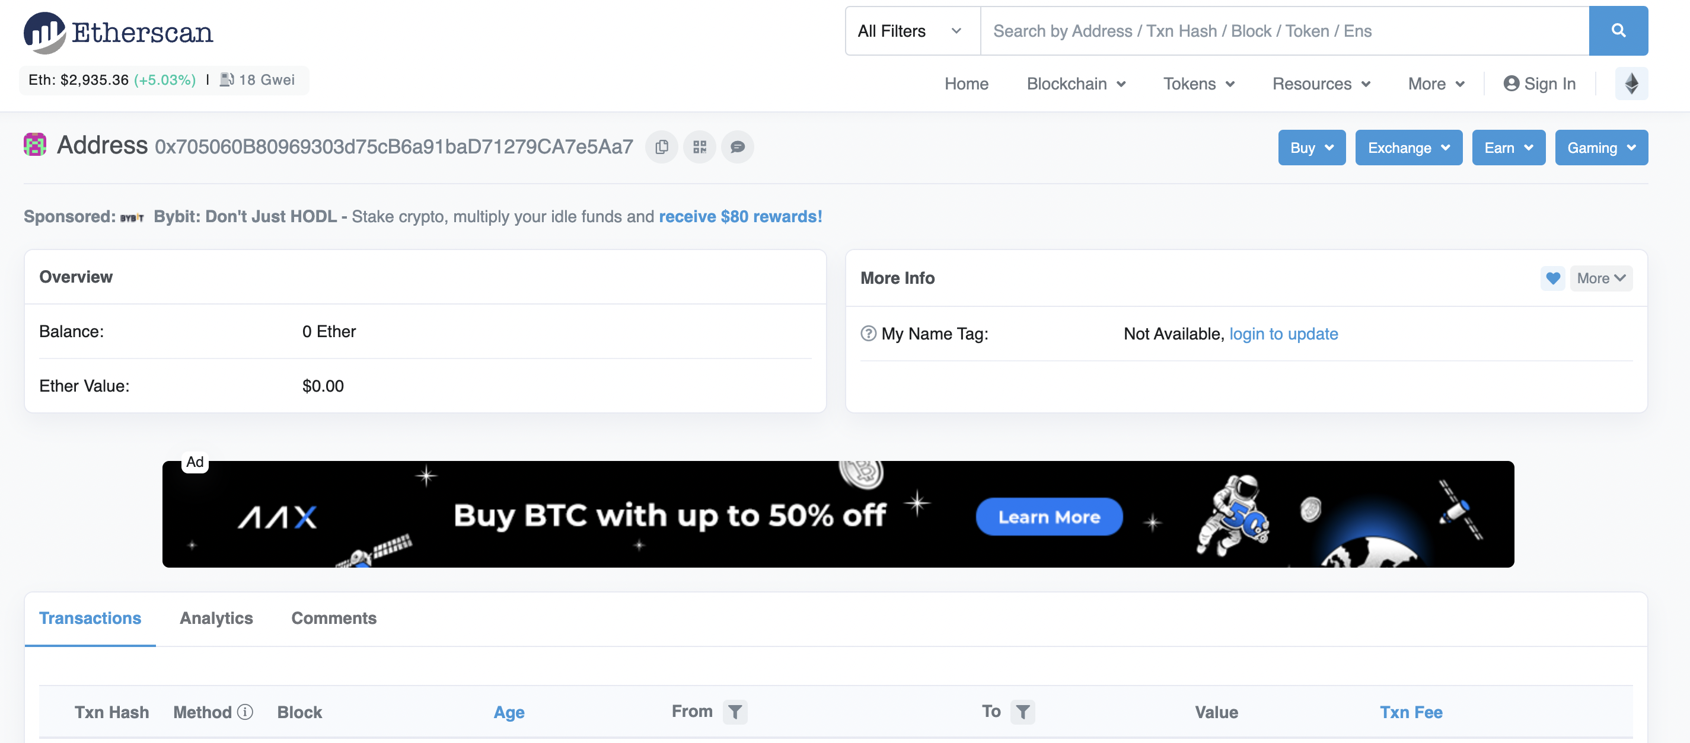Show the address QR code
The width and height of the screenshot is (1690, 743).
[x=699, y=147]
